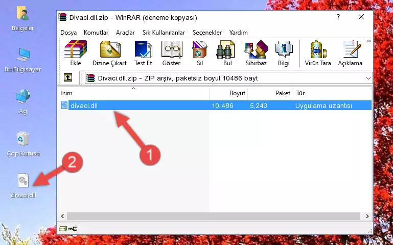Sort by Tür column header
Image resolution: width=393 pixels, height=245 pixels.
click(x=332, y=93)
